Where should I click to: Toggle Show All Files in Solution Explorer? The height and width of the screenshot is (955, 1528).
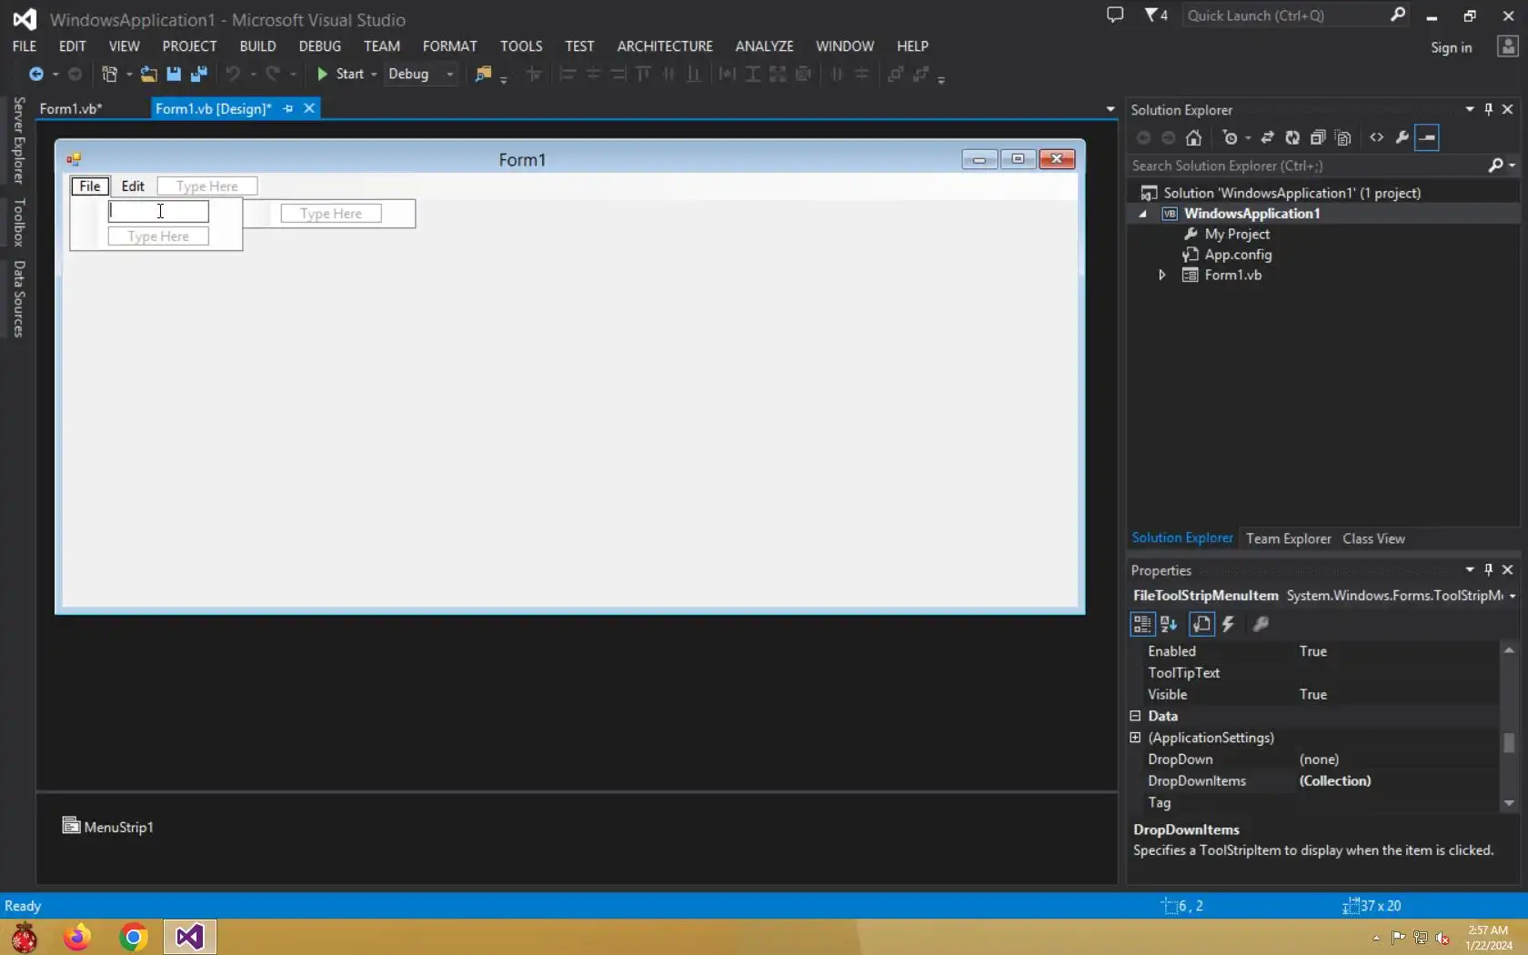click(x=1343, y=137)
